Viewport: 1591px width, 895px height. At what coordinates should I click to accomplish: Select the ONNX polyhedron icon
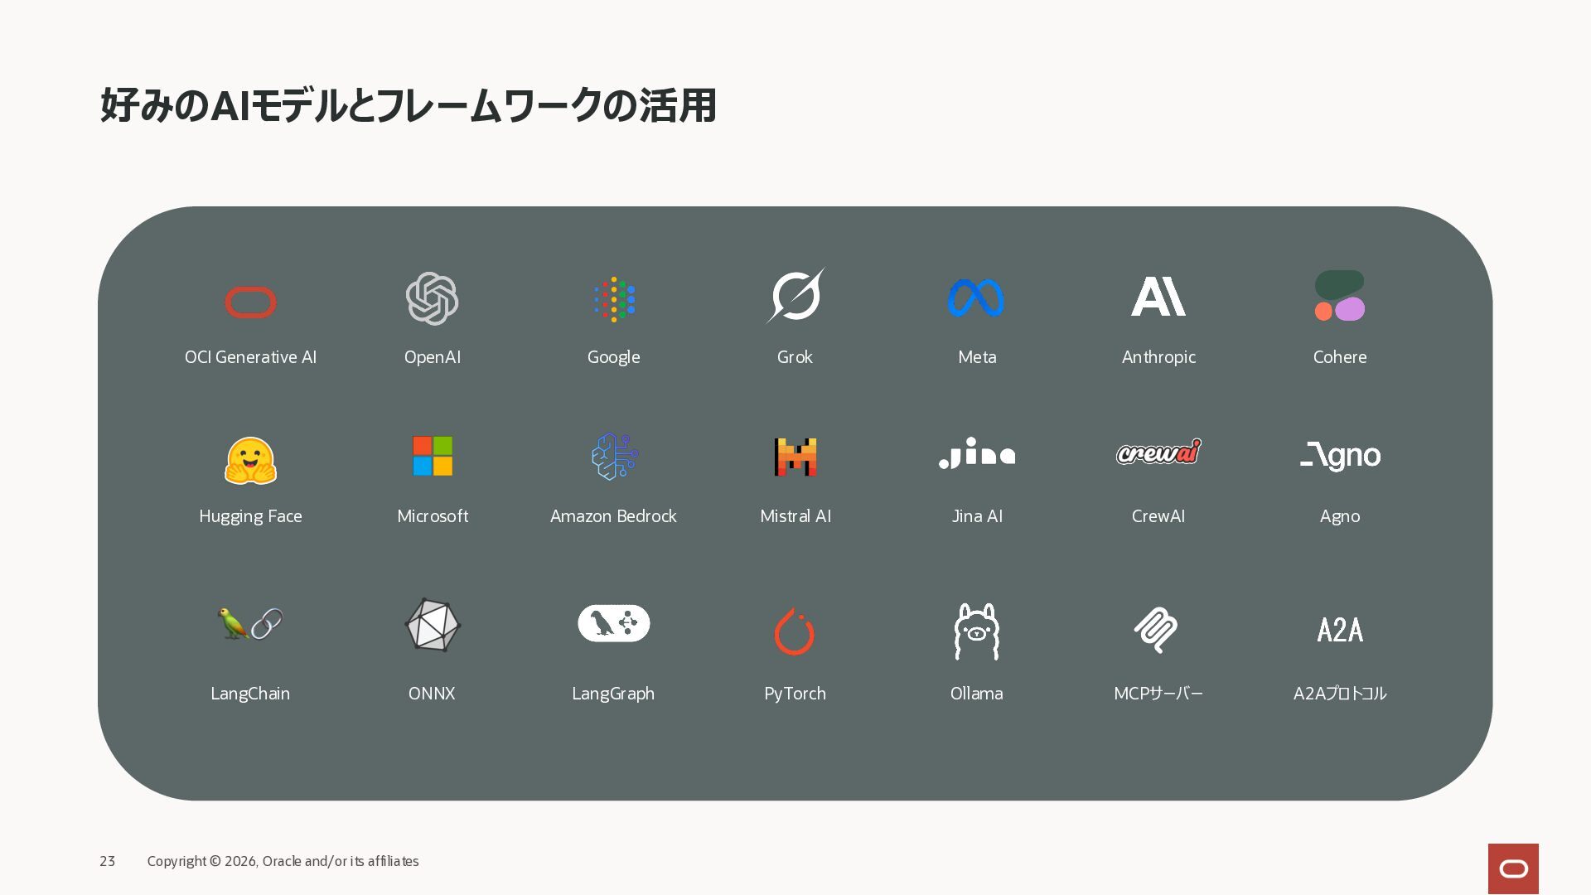pos(433,625)
